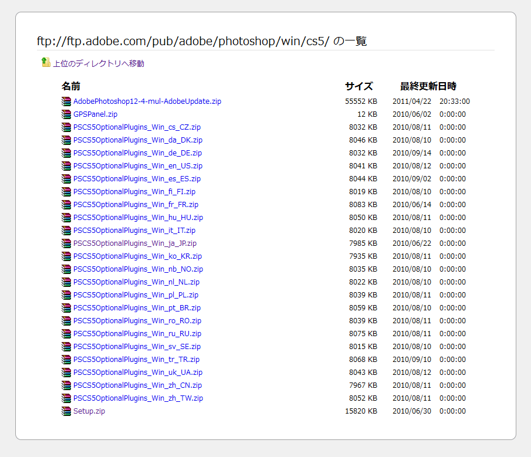Screen dimensions: 531x457
Task: Open the 上位のディレクトリへ移動 link
Action: [99, 63]
